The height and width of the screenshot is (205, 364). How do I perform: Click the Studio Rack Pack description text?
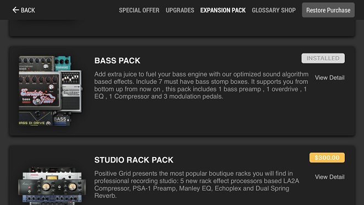197,185
